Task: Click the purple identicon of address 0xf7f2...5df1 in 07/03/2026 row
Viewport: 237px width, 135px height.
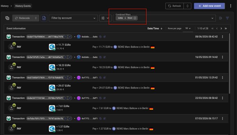Action: tap(79, 118)
